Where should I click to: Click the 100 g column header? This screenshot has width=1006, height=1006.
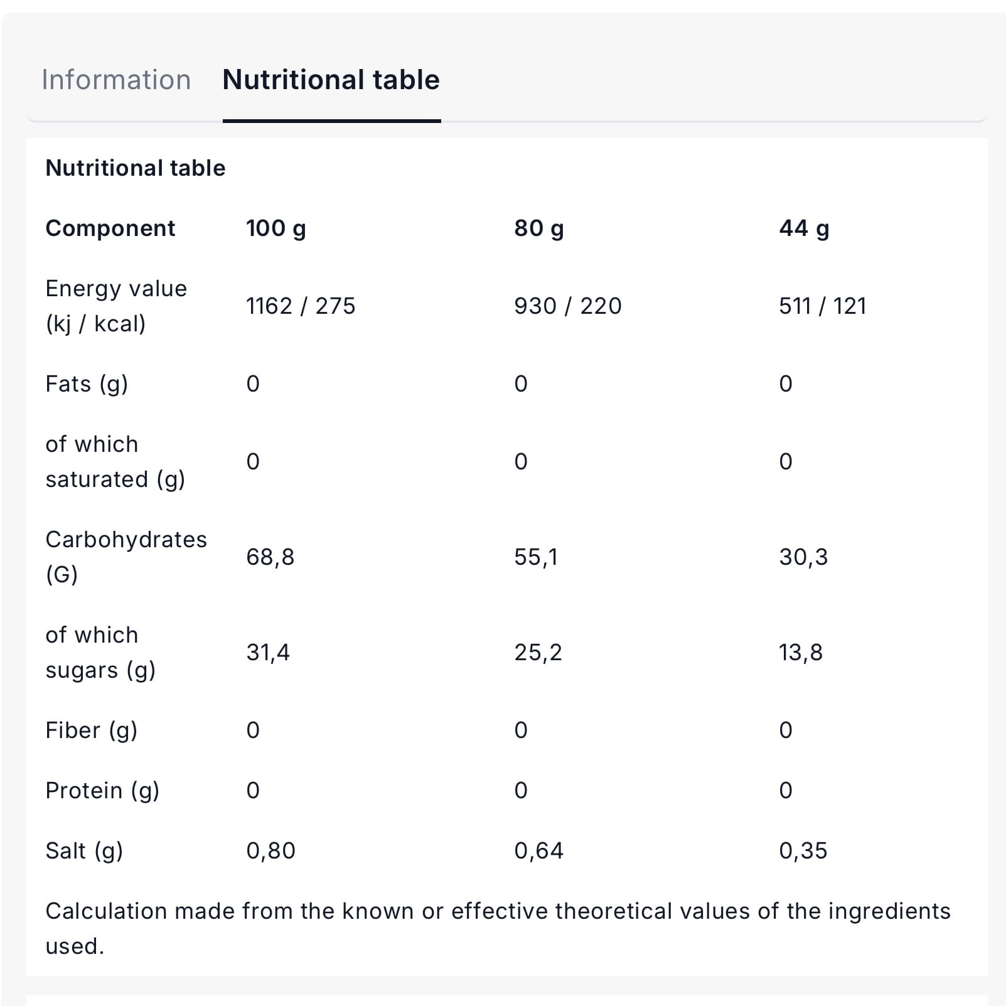[276, 228]
